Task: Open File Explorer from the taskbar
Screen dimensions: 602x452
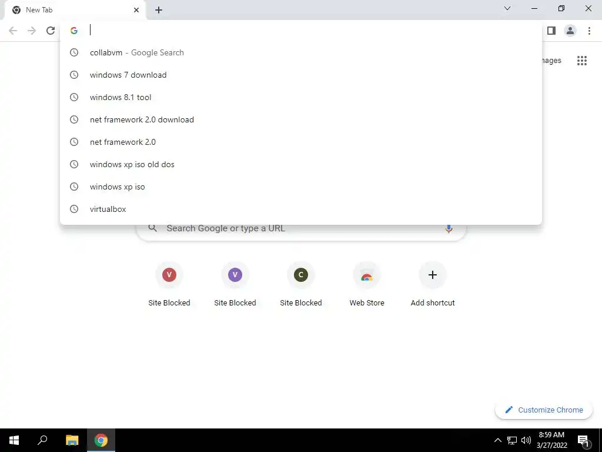Action: pyautogui.click(x=72, y=440)
